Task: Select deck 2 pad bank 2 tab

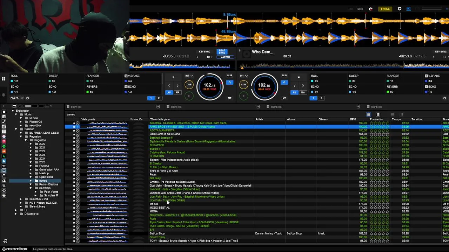Action: (x=321, y=98)
